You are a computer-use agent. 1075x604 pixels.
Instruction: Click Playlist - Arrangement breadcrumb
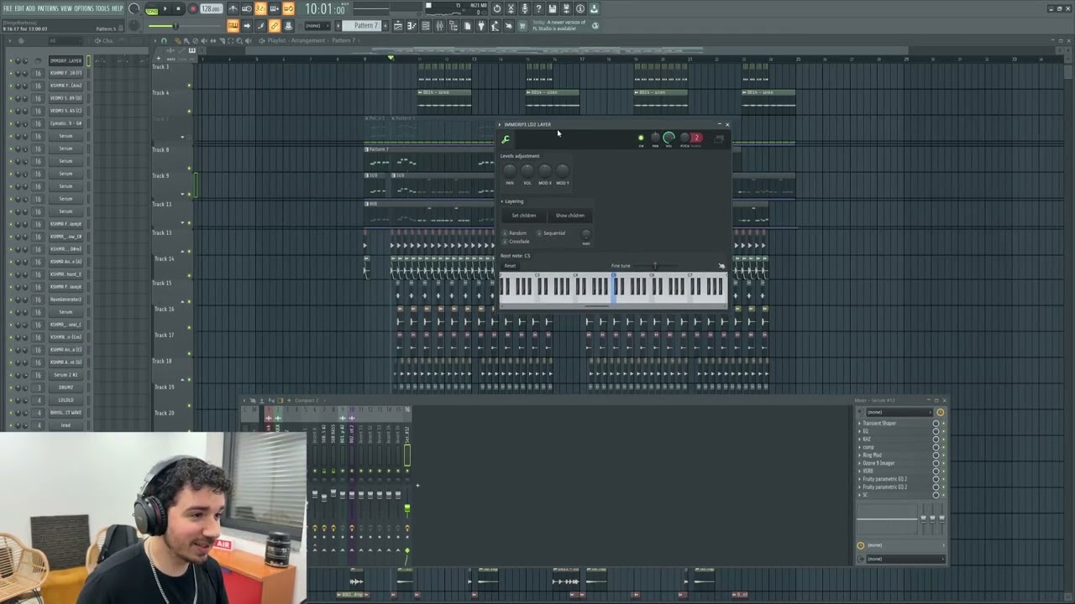(296, 40)
